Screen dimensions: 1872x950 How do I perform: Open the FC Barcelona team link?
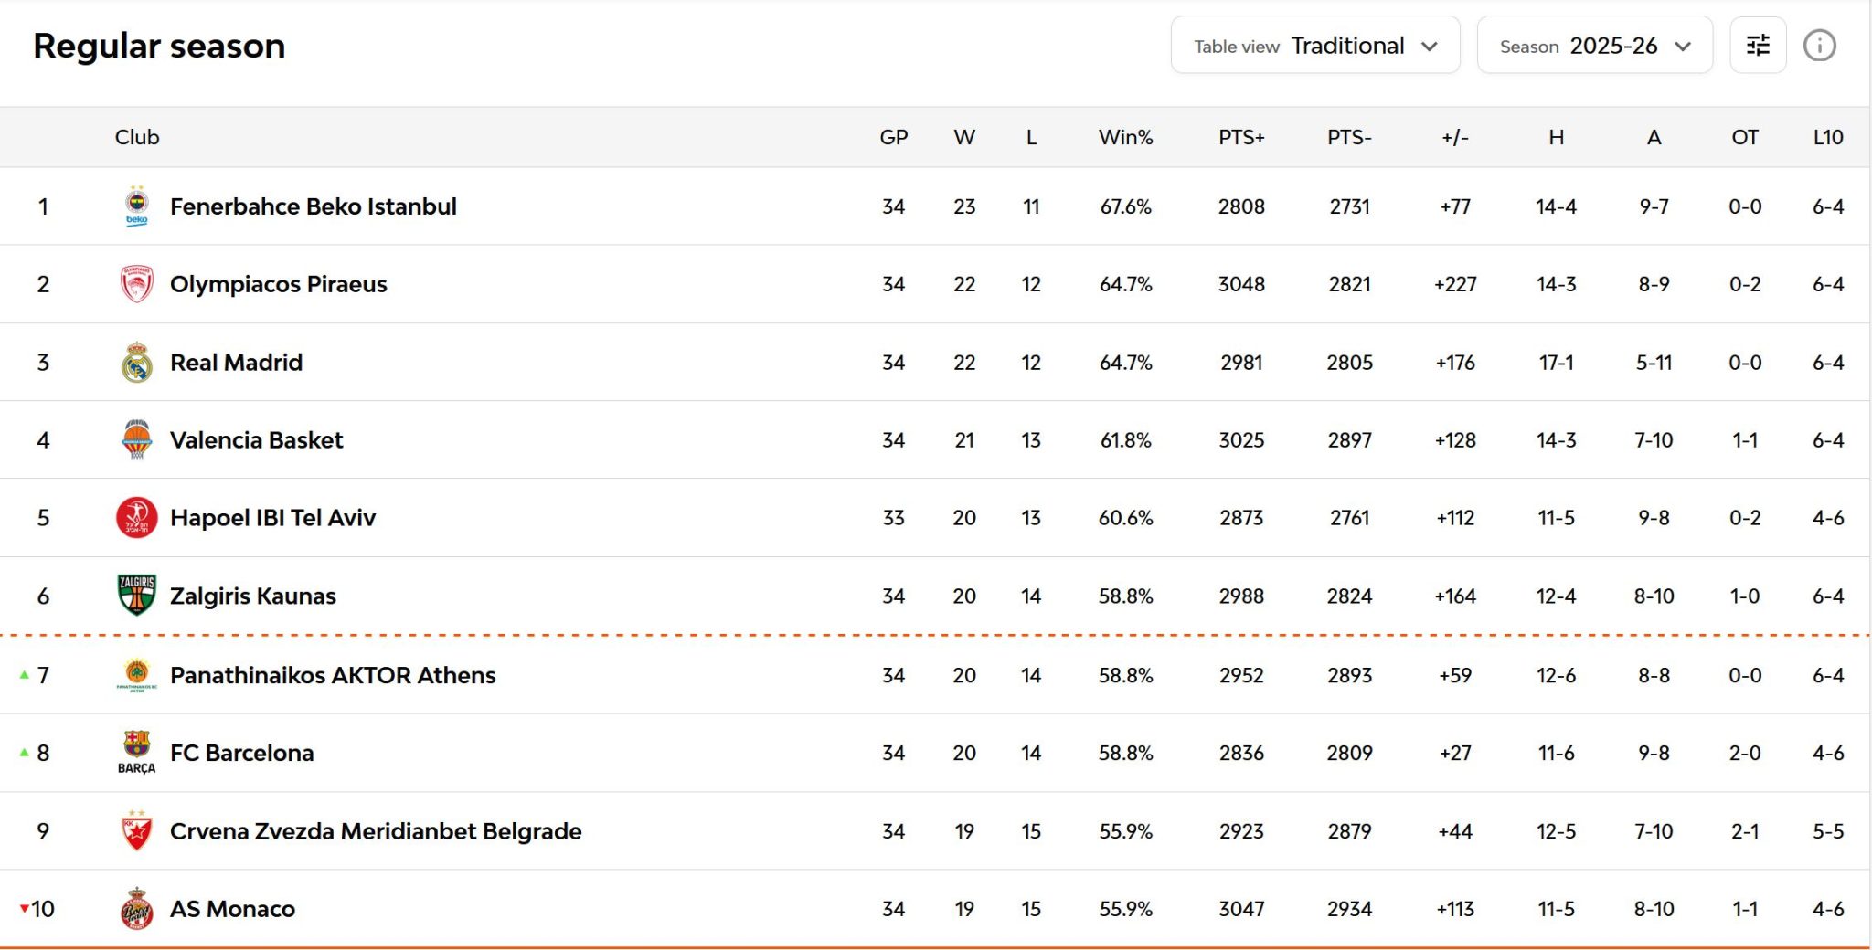[x=241, y=753]
